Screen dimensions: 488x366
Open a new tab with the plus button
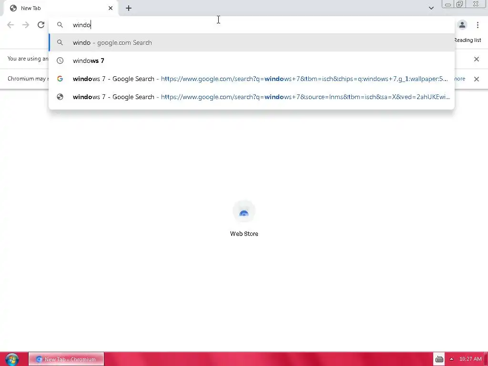[x=129, y=8]
